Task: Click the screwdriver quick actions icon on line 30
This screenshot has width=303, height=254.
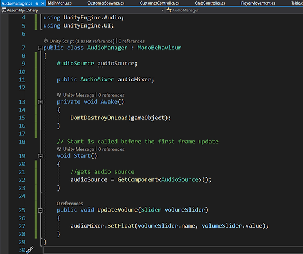Action: [30, 250]
